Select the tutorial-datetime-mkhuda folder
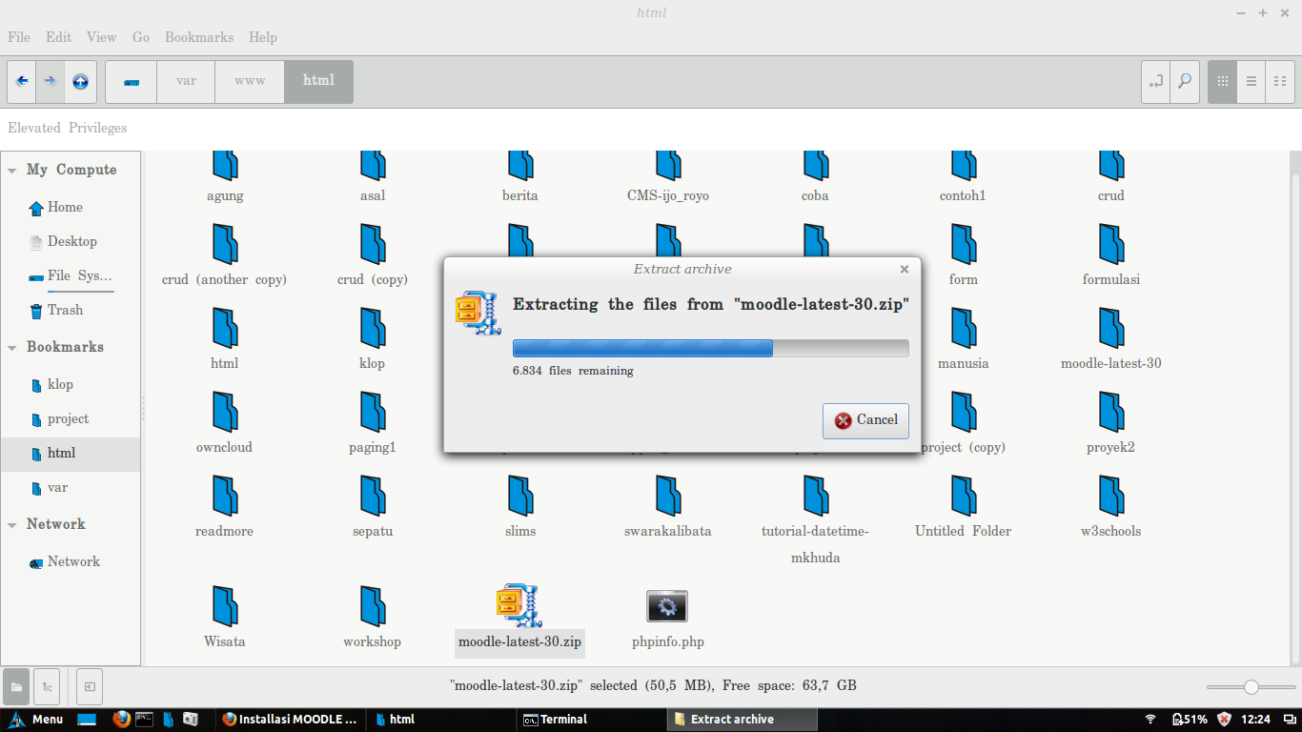This screenshot has height=732, width=1302. pos(816,496)
